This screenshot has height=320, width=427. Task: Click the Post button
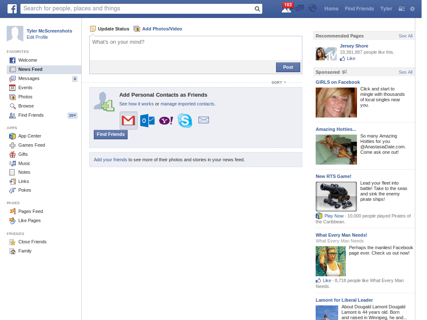pos(288,67)
